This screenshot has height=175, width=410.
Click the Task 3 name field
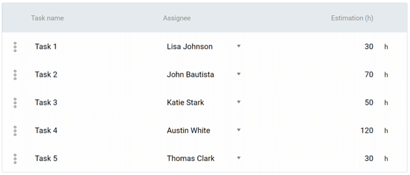(x=46, y=102)
